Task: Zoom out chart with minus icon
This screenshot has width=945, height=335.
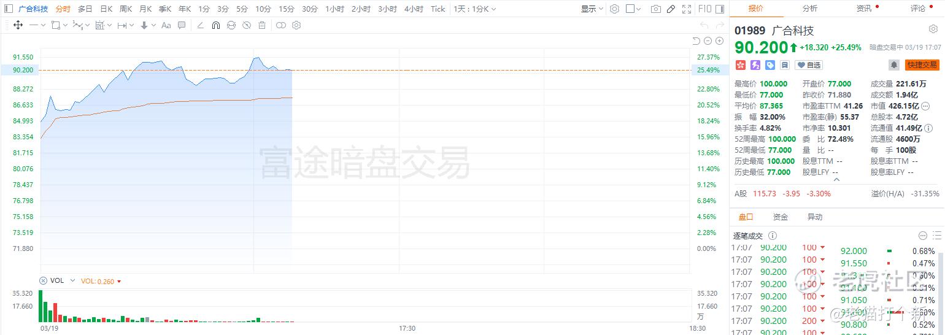Action: [x=708, y=40]
